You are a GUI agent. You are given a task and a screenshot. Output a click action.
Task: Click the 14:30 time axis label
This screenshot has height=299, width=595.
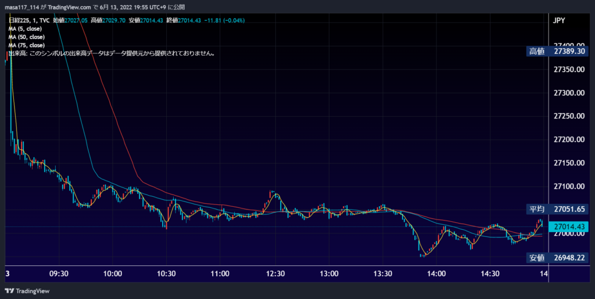pyautogui.click(x=490, y=273)
